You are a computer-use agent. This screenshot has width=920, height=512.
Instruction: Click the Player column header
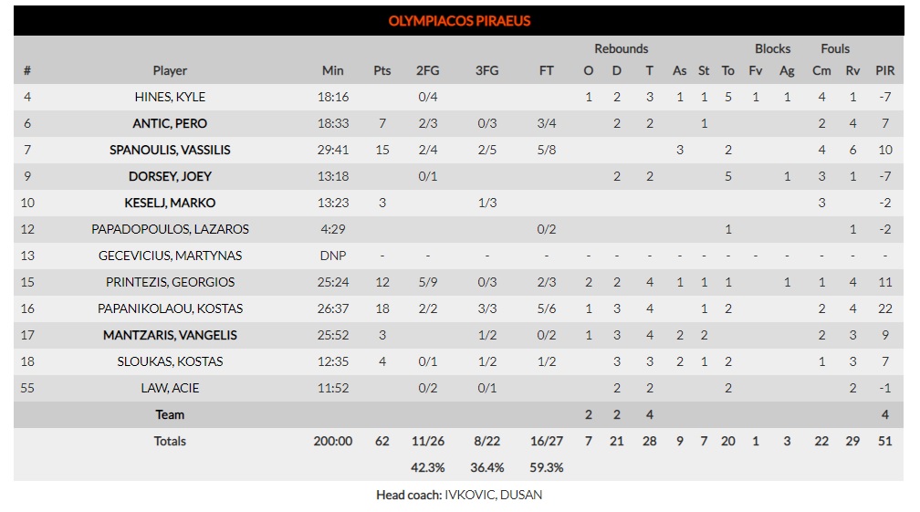click(x=170, y=71)
